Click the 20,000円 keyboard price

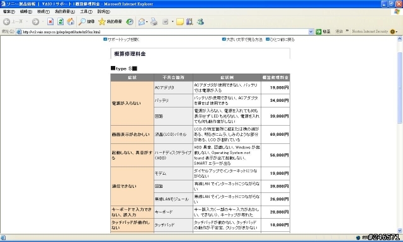(279, 212)
